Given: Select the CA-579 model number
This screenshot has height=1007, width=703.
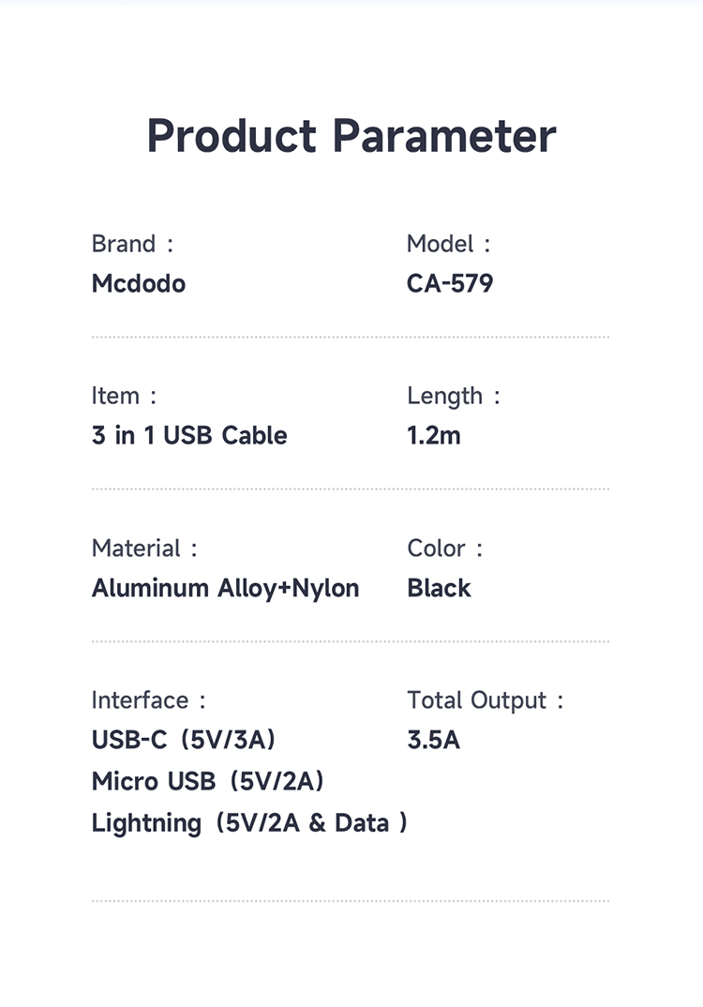Looking at the screenshot, I should point(450,283).
